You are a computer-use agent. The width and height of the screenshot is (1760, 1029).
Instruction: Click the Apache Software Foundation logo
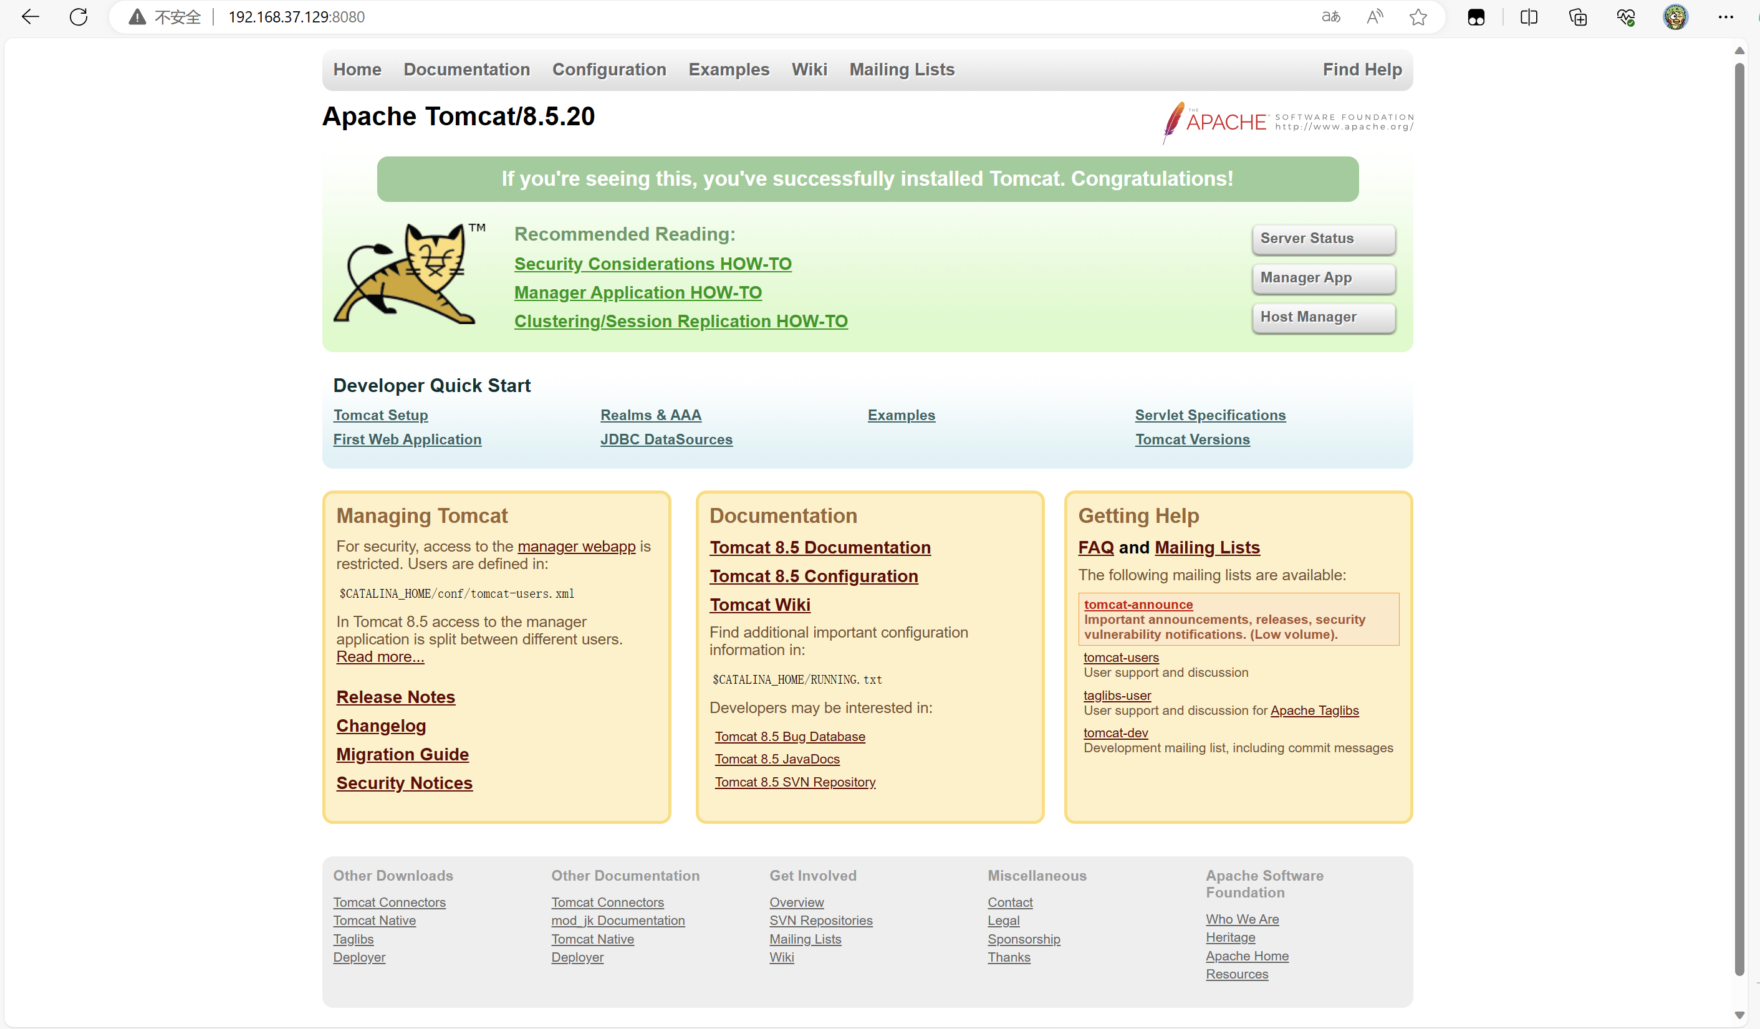[1288, 122]
